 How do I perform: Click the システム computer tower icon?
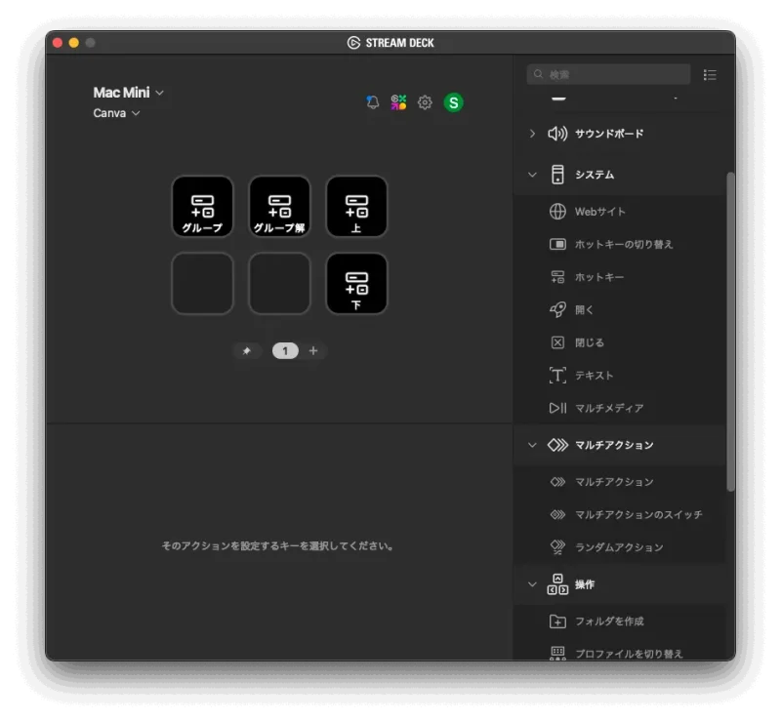point(557,175)
